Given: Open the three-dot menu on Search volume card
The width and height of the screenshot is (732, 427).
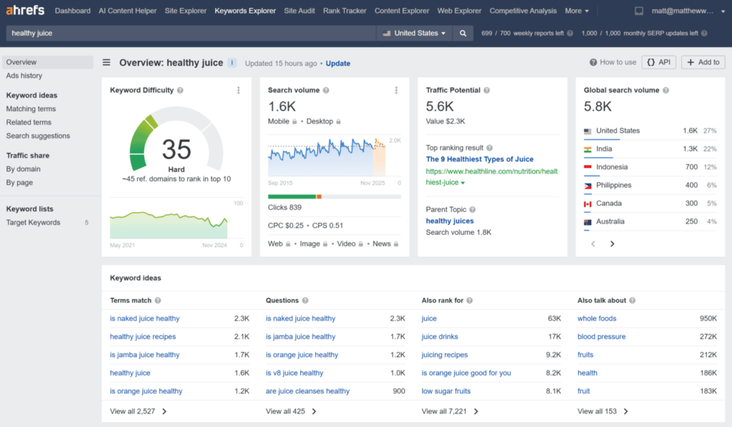Looking at the screenshot, I should (396, 91).
